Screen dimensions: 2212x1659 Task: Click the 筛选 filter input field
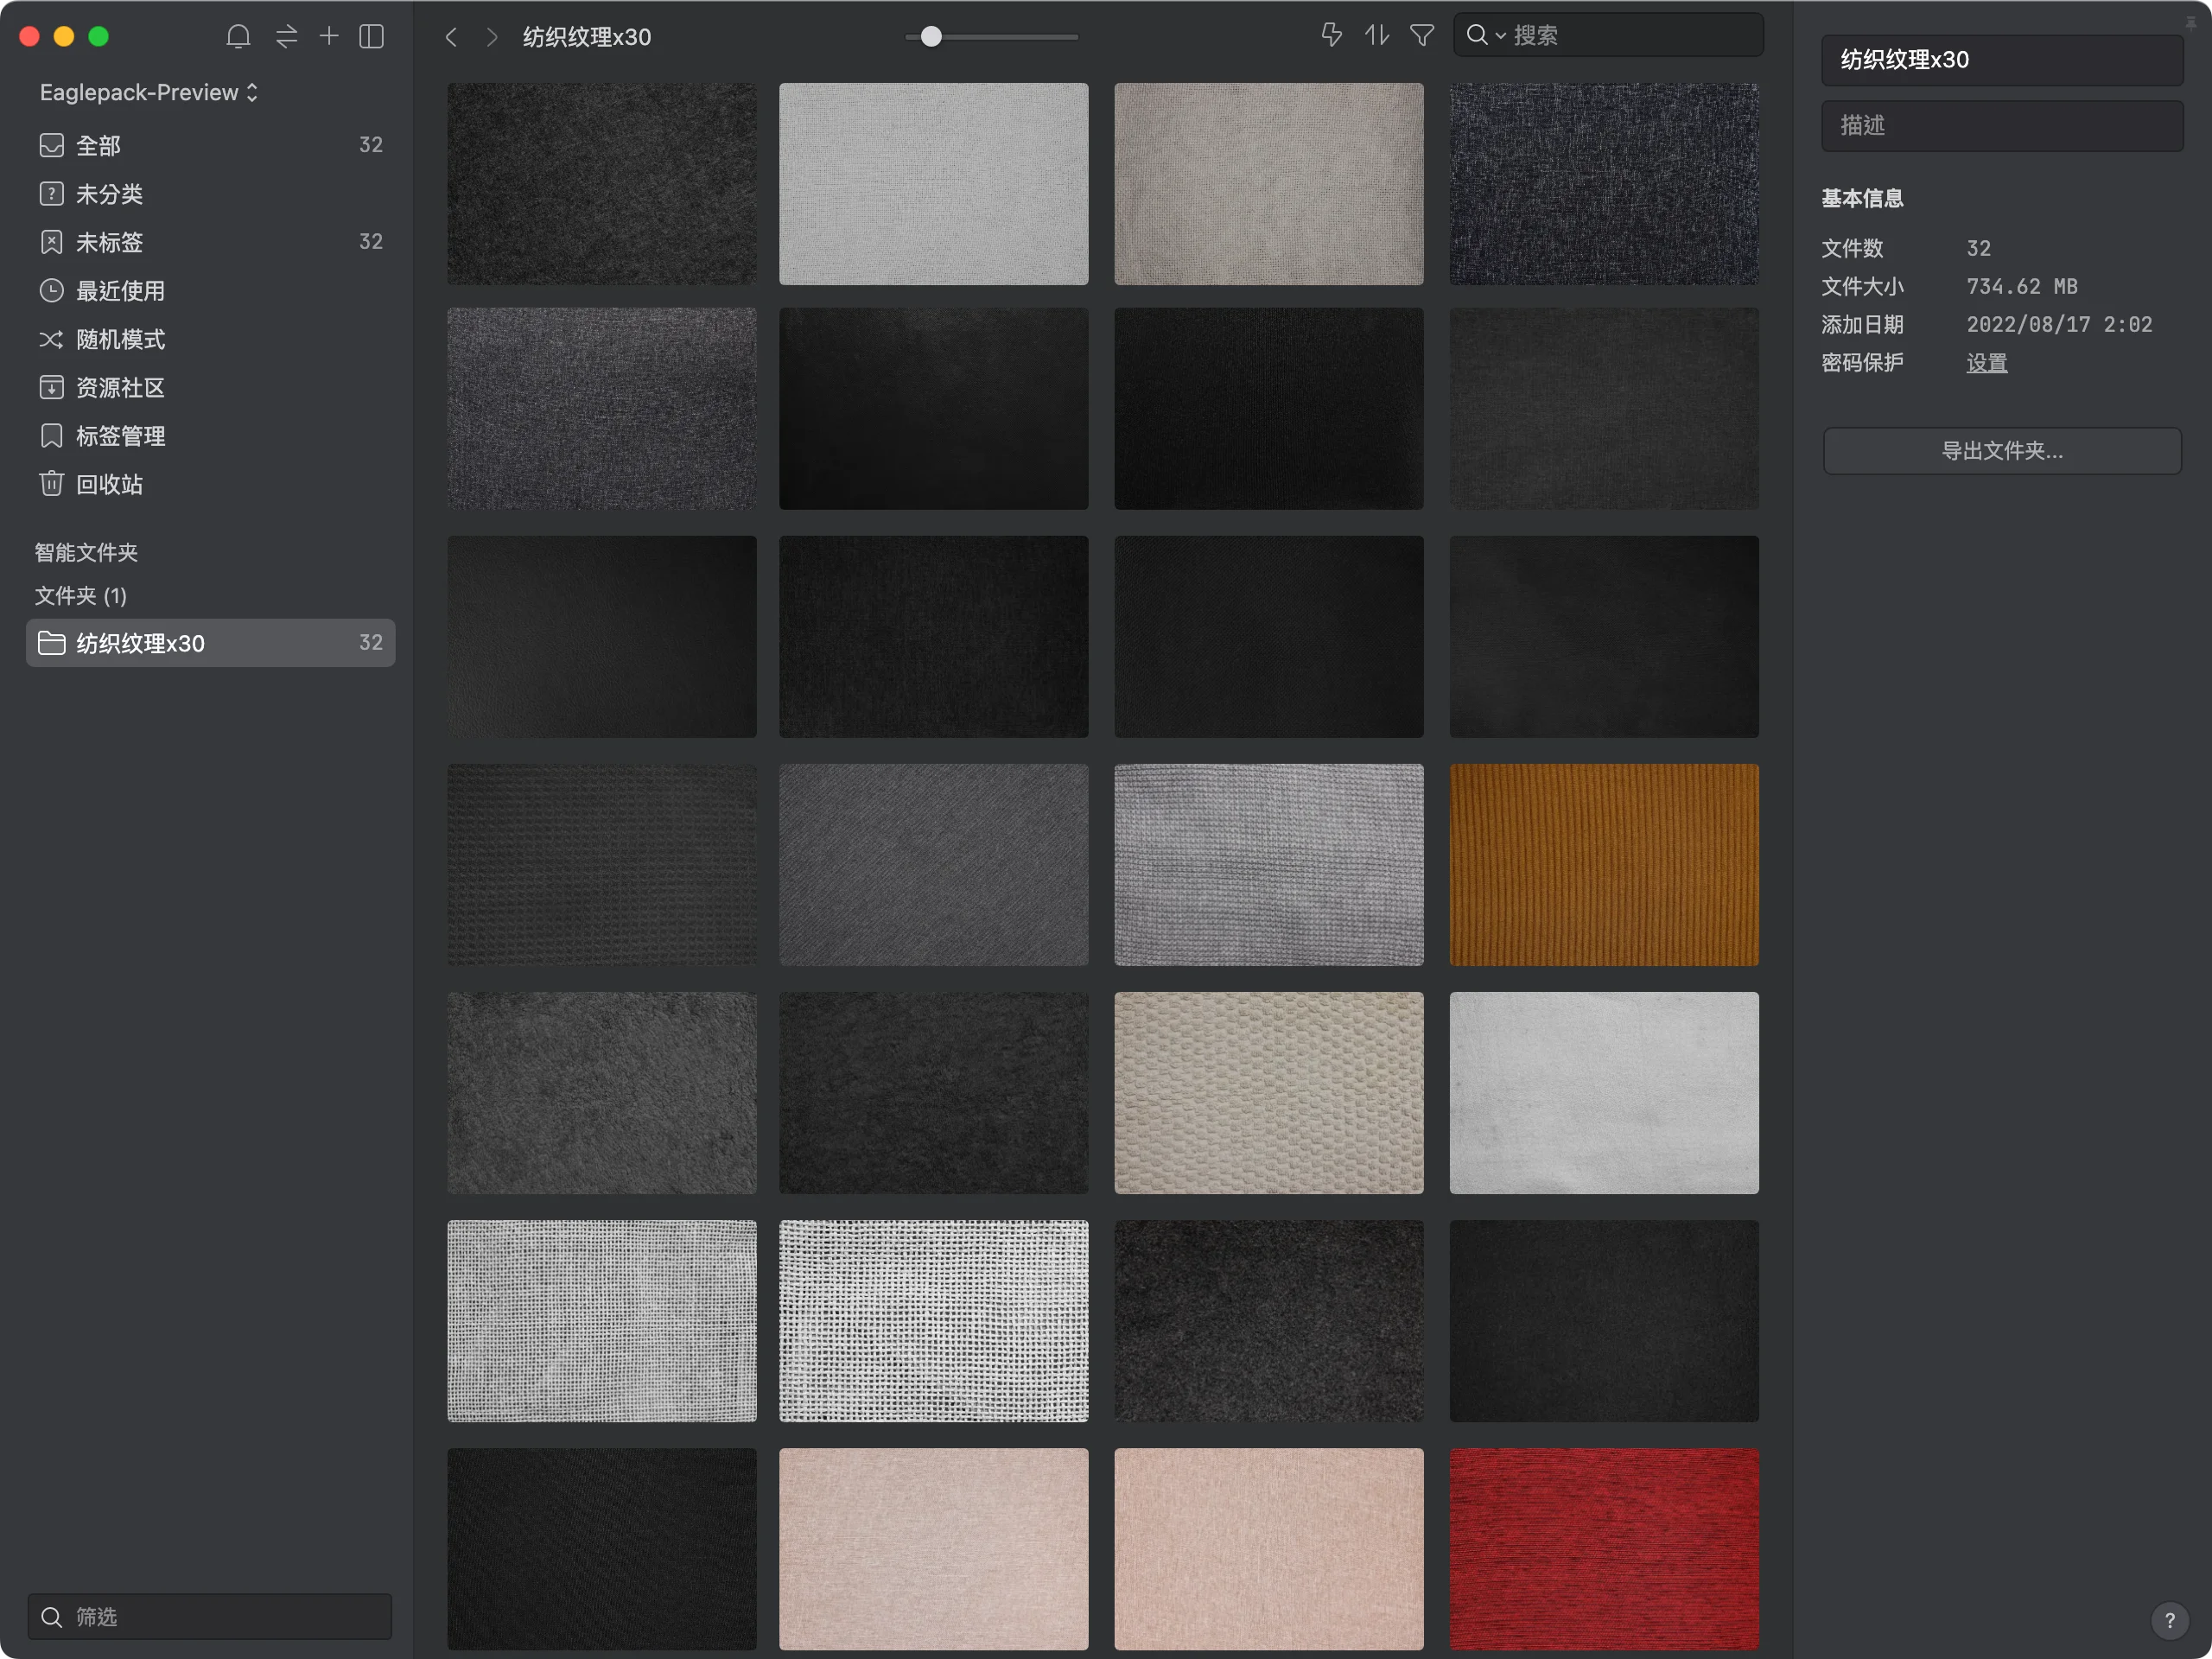[x=210, y=1616]
